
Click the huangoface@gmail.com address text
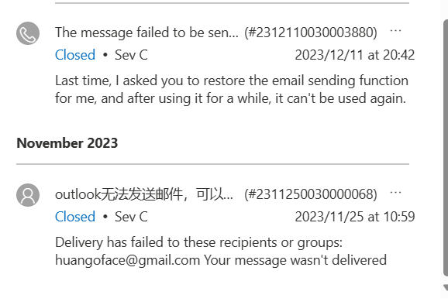[x=127, y=260]
